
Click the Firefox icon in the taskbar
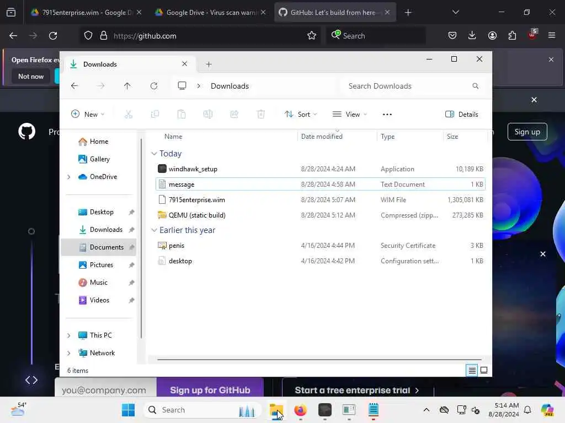click(x=300, y=410)
